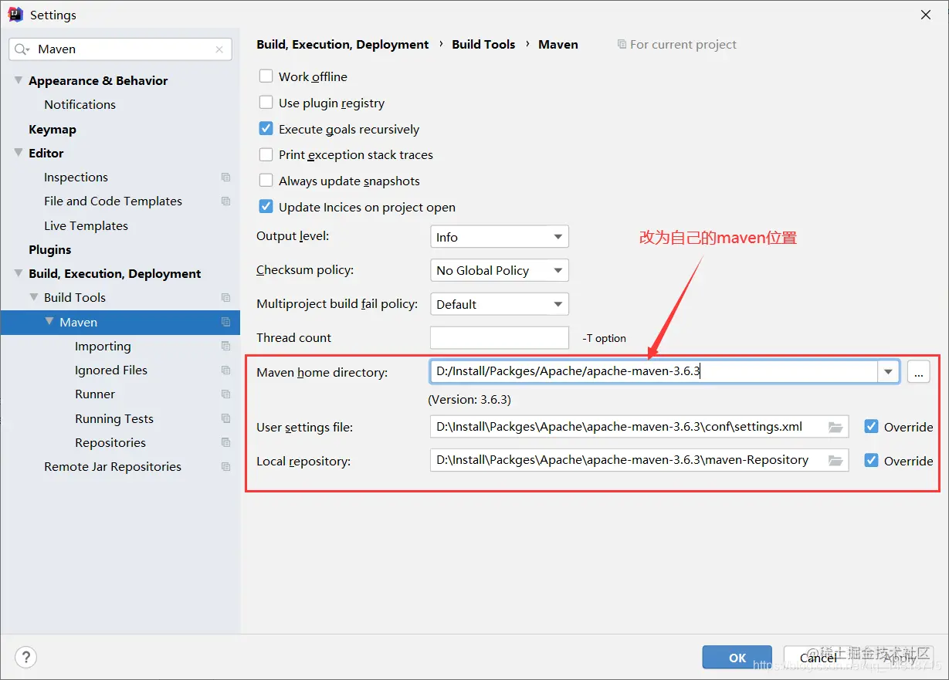
Task: Close the Settings dialog window
Action: coord(925,15)
